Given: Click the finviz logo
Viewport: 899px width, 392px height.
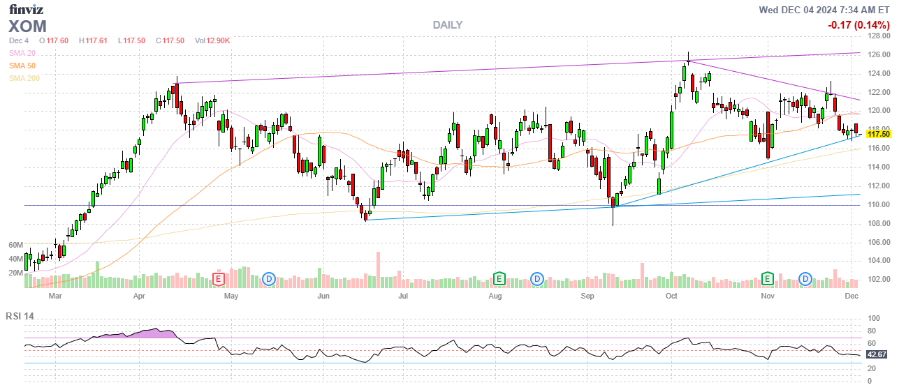Looking at the screenshot, I should (27, 9).
